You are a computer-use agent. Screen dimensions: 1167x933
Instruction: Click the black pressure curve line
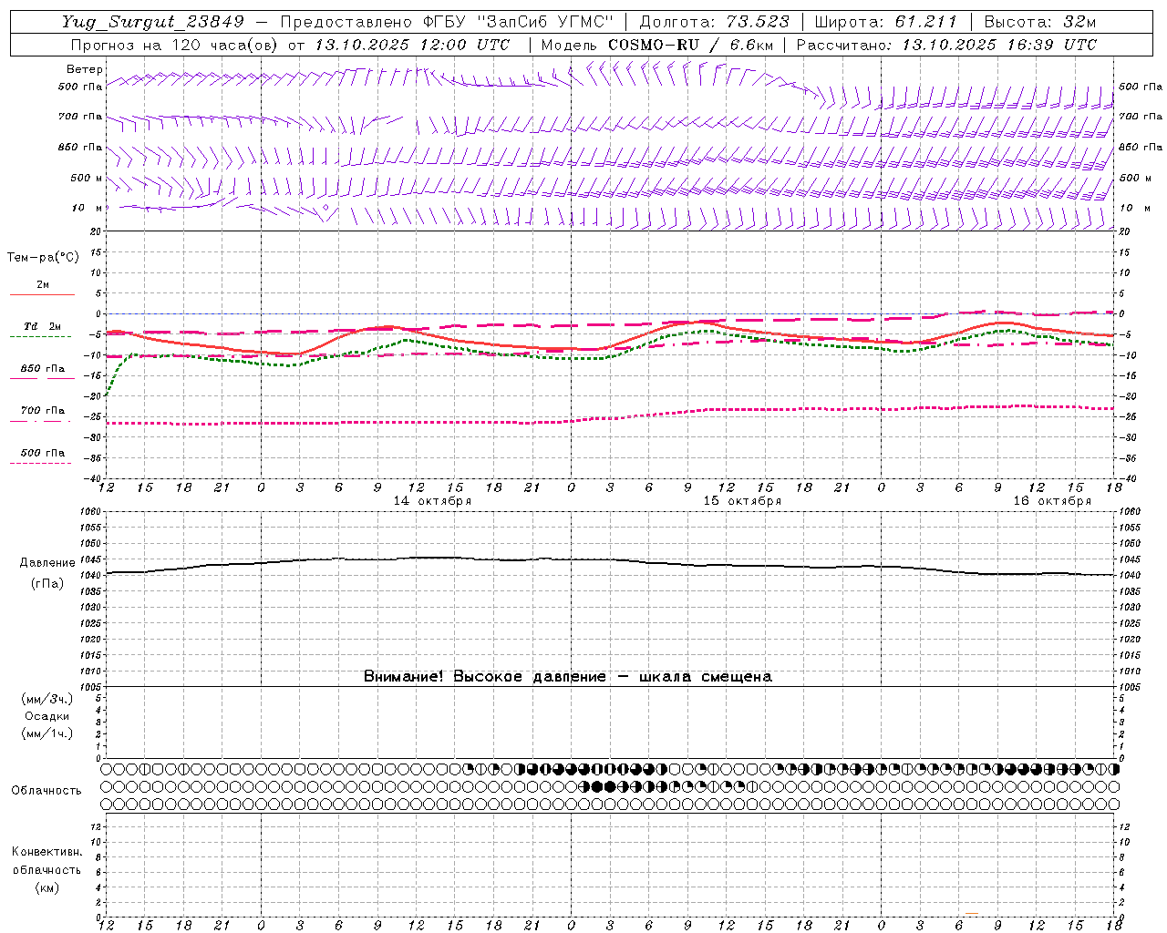coord(609,561)
